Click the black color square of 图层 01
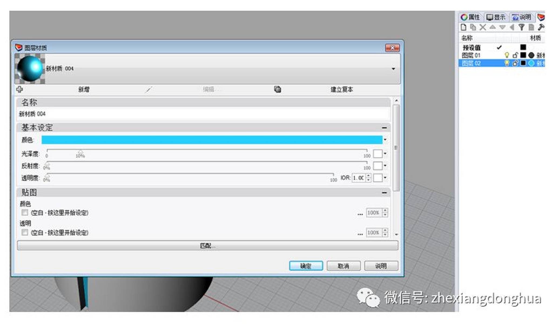The height and width of the screenshot is (324, 559). tap(523, 55)
